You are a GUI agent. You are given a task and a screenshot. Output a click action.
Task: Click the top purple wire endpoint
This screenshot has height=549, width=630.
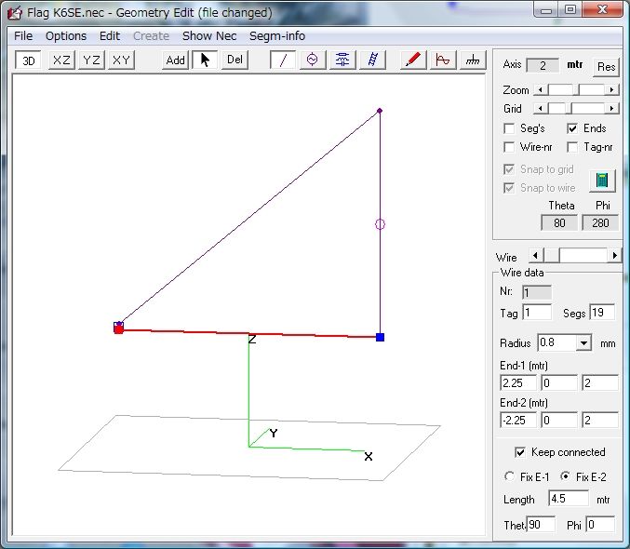tap(380, 111)
